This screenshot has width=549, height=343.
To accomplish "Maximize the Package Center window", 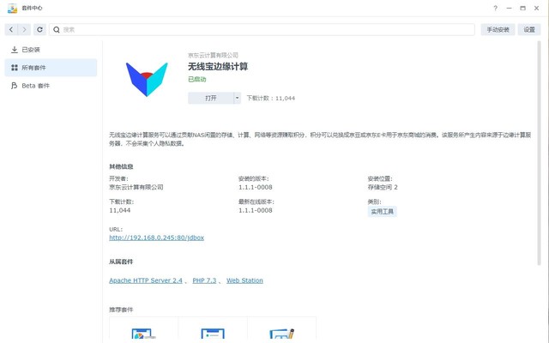I will pos(522,8).
